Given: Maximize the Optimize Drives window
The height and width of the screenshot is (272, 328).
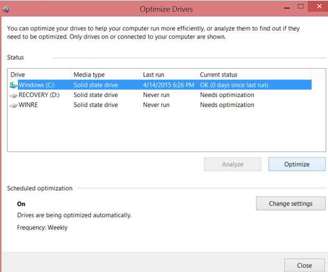Looking at the screenshot, I should (x=302, y=7).
